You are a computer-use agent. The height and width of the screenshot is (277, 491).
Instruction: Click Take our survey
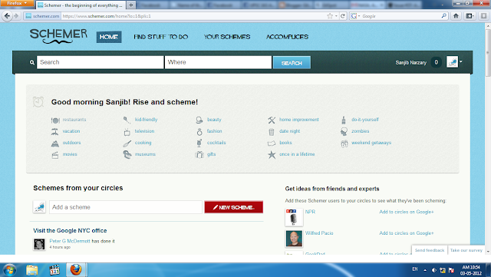(466, 250)
